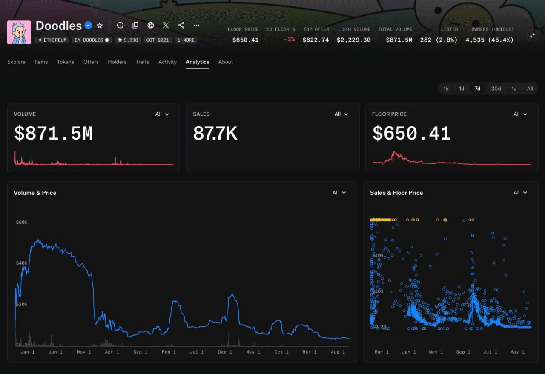Click the collapse arrows icon in header
Image resolution: width=545 pixels, height=374 pixels.
coord(532,36)
